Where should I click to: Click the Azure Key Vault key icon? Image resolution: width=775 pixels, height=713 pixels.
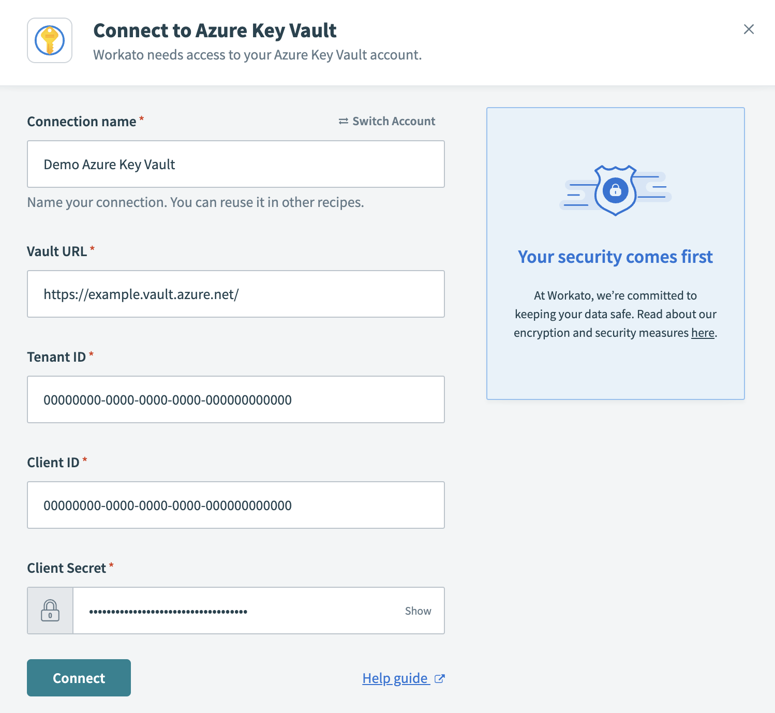(49, 40)
